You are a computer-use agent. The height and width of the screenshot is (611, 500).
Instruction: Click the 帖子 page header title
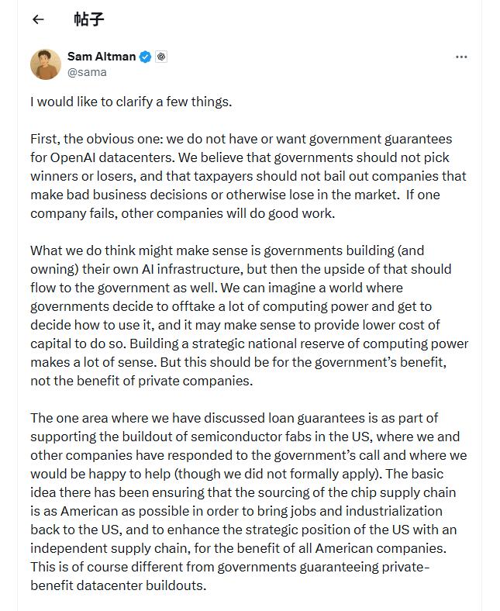coord(89,19)
